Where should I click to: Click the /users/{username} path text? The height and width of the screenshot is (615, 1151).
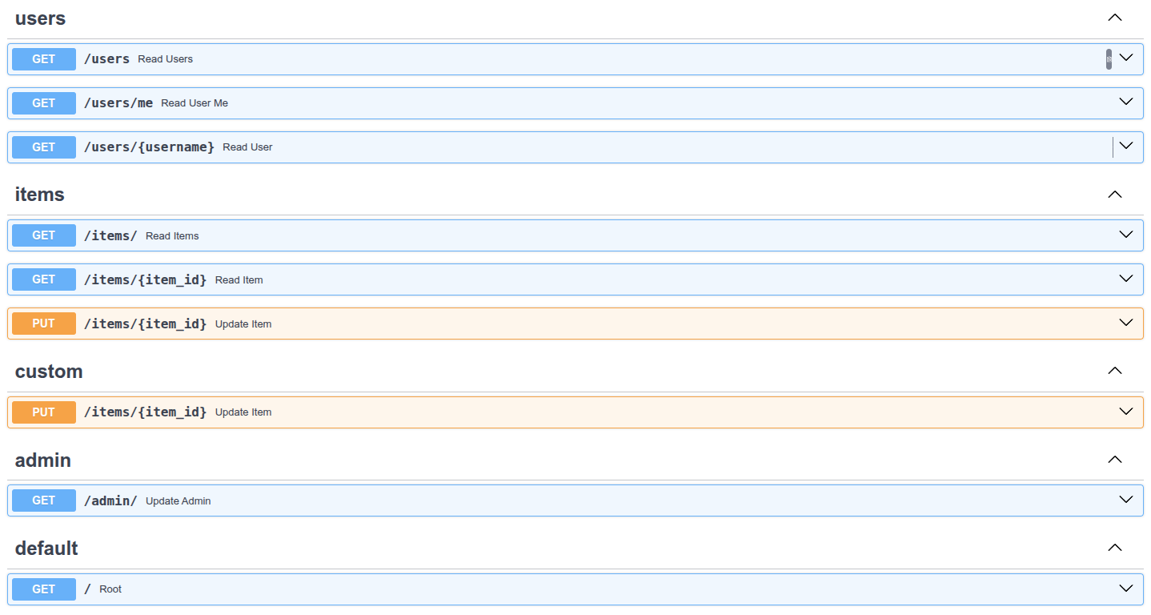149,147
